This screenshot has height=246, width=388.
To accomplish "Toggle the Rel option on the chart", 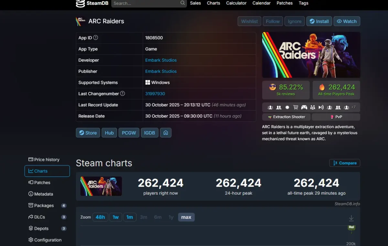I will 351,227.
